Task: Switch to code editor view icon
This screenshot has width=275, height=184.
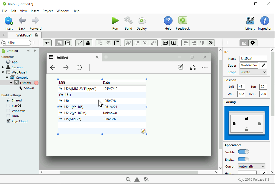Action: click(x=68, y=43)
